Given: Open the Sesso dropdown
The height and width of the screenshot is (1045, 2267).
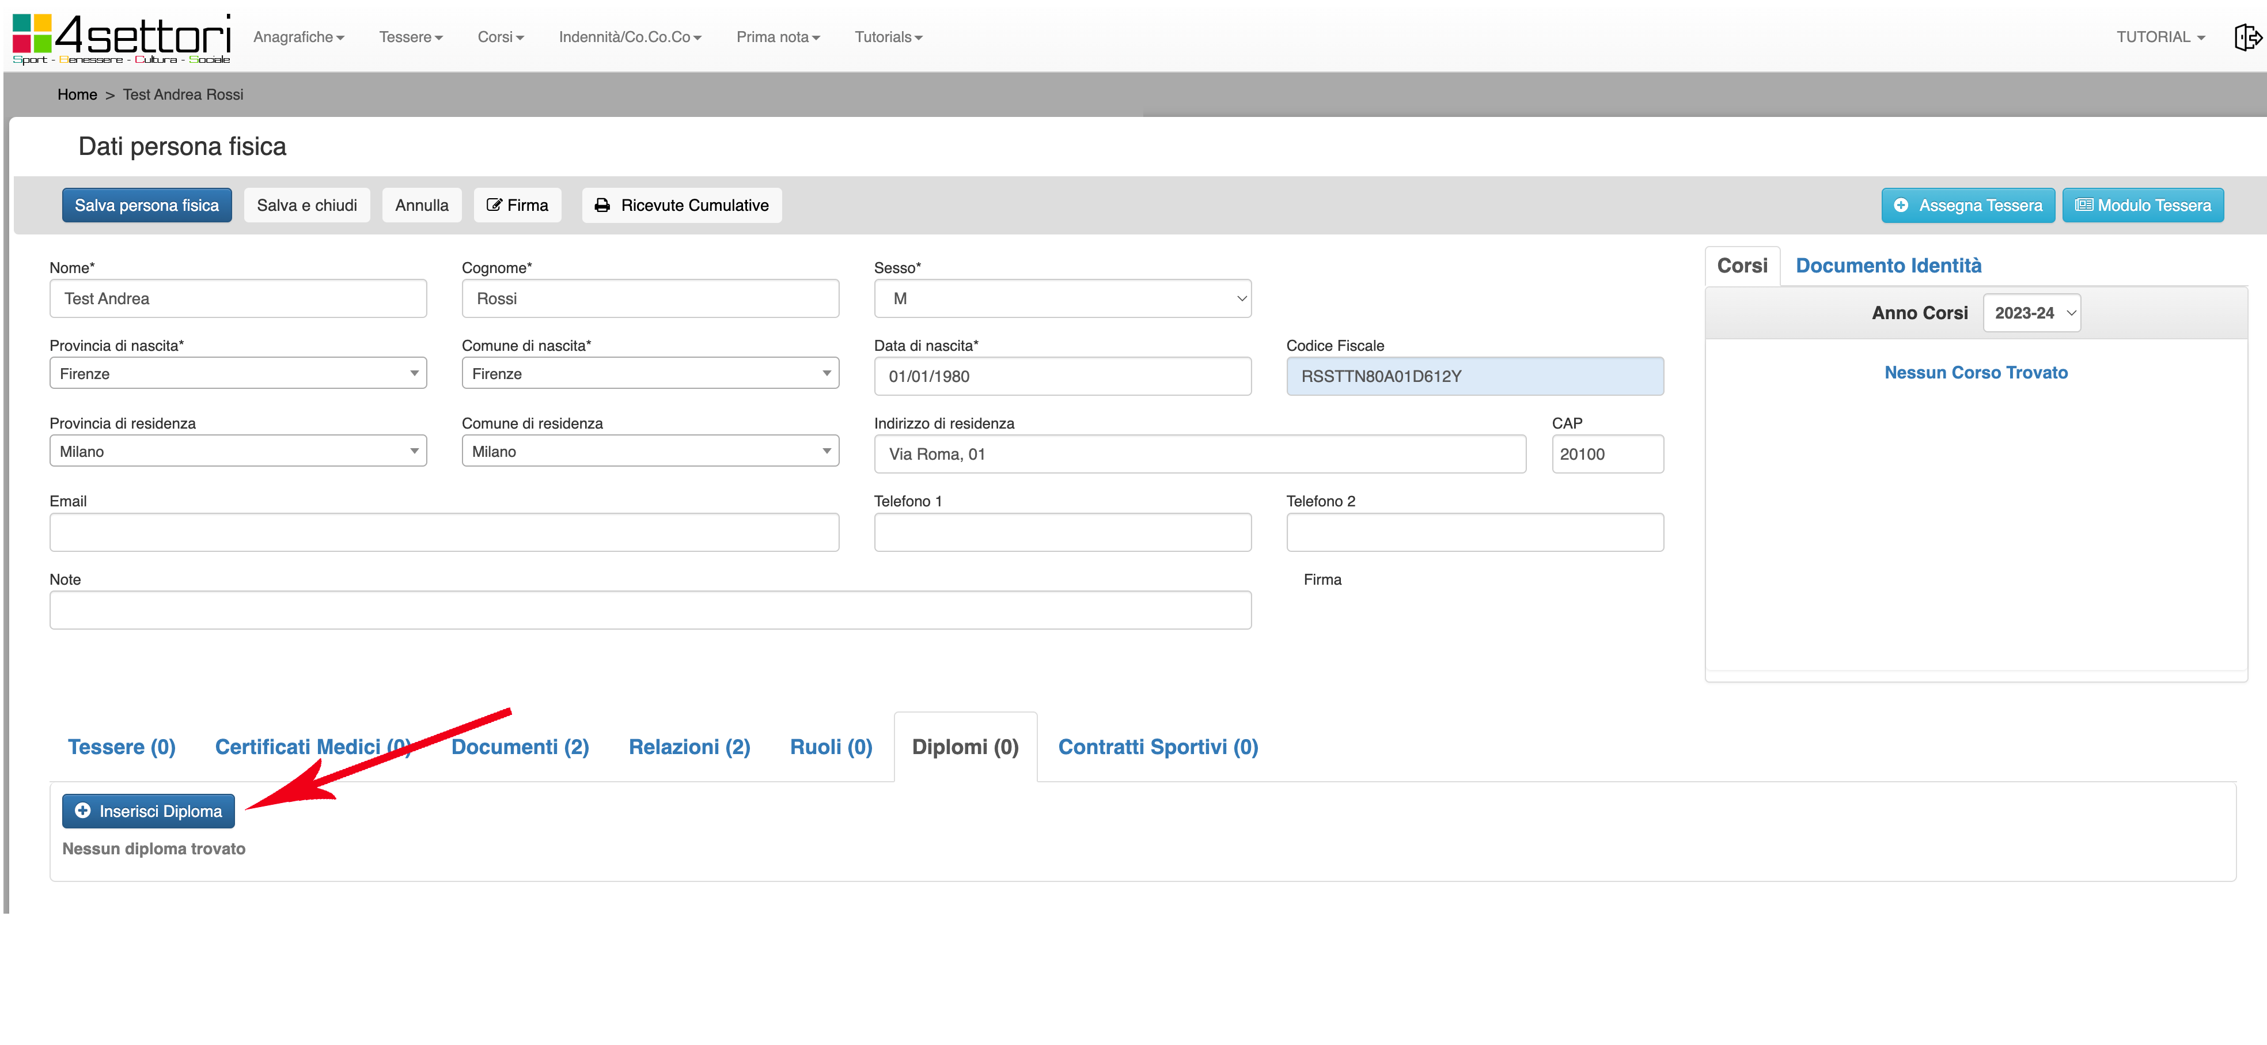Looking at the screenshot, I should coord(1062,298).
